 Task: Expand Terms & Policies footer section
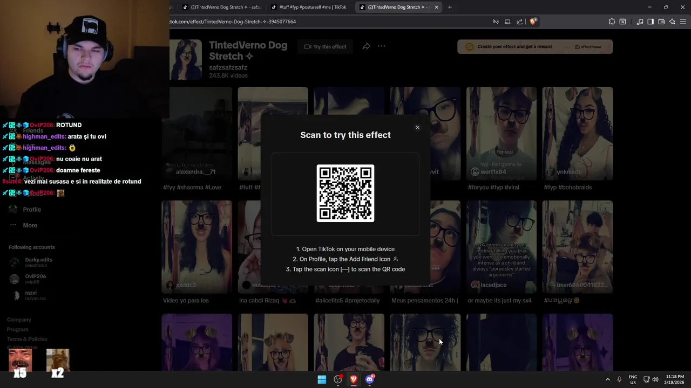tap(27, 339)
